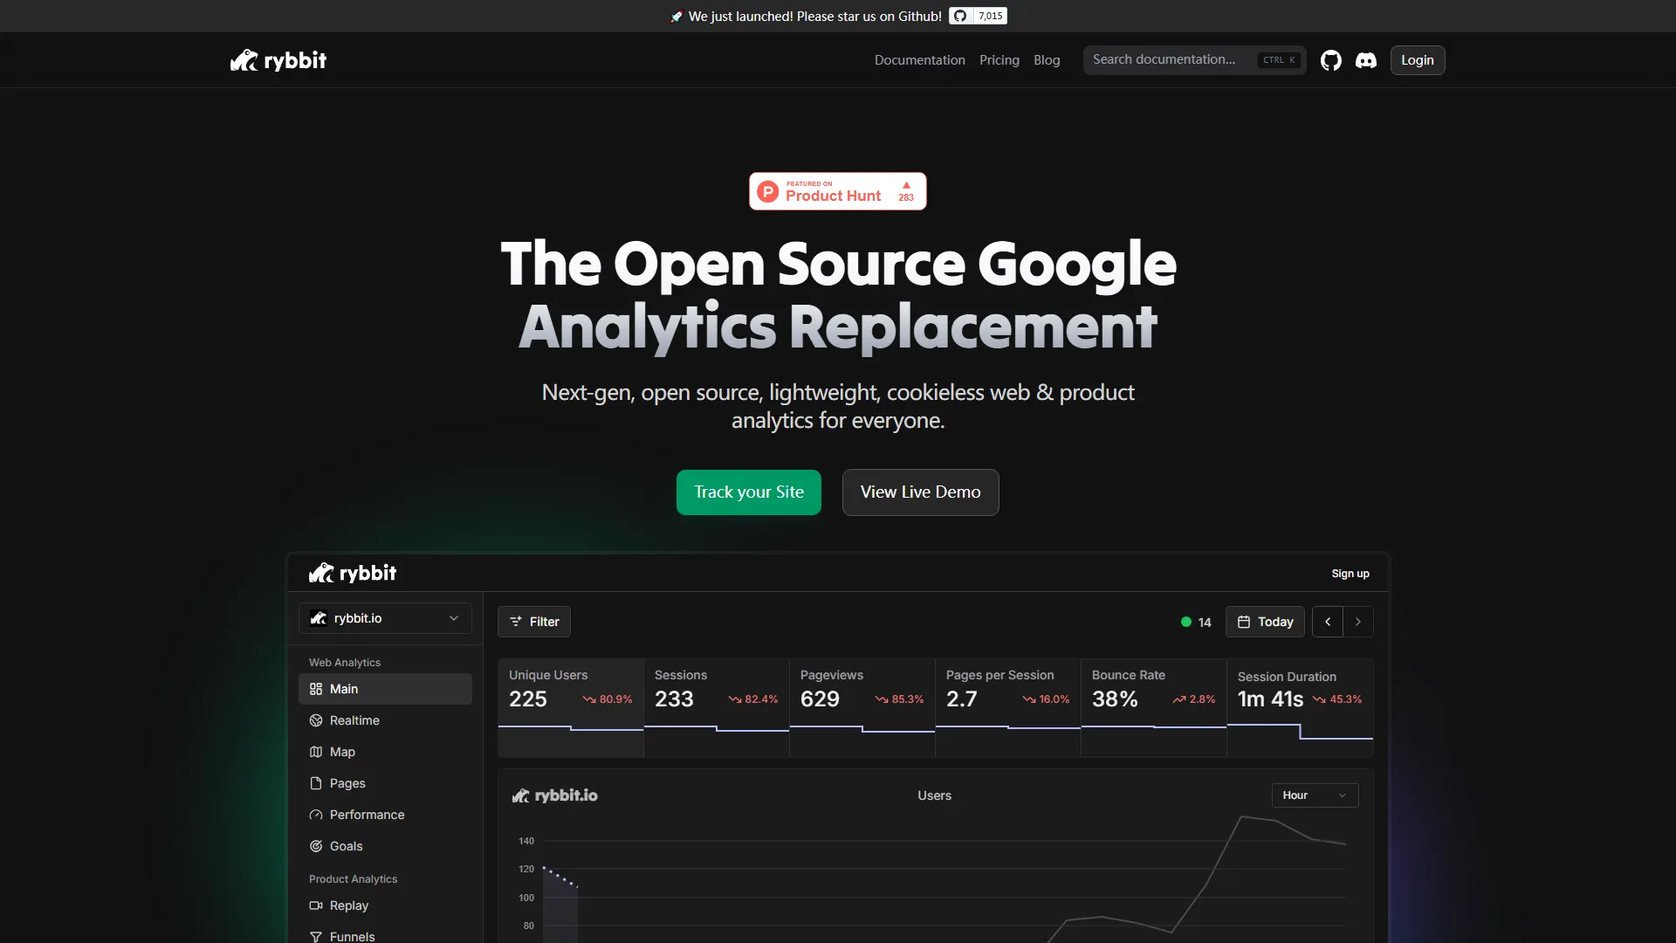Image resolution: width=1676 pixels, height=943 pixels.
Task: Go to the Pricing page
Action: click(x=999, y=59)
